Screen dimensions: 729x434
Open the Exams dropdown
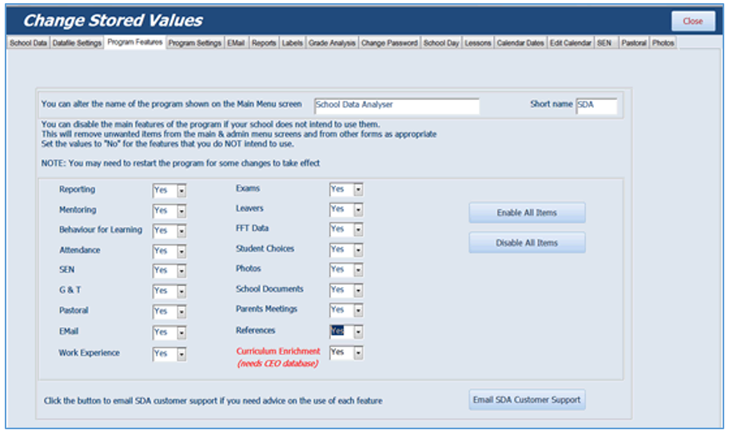tap(358, 189)
